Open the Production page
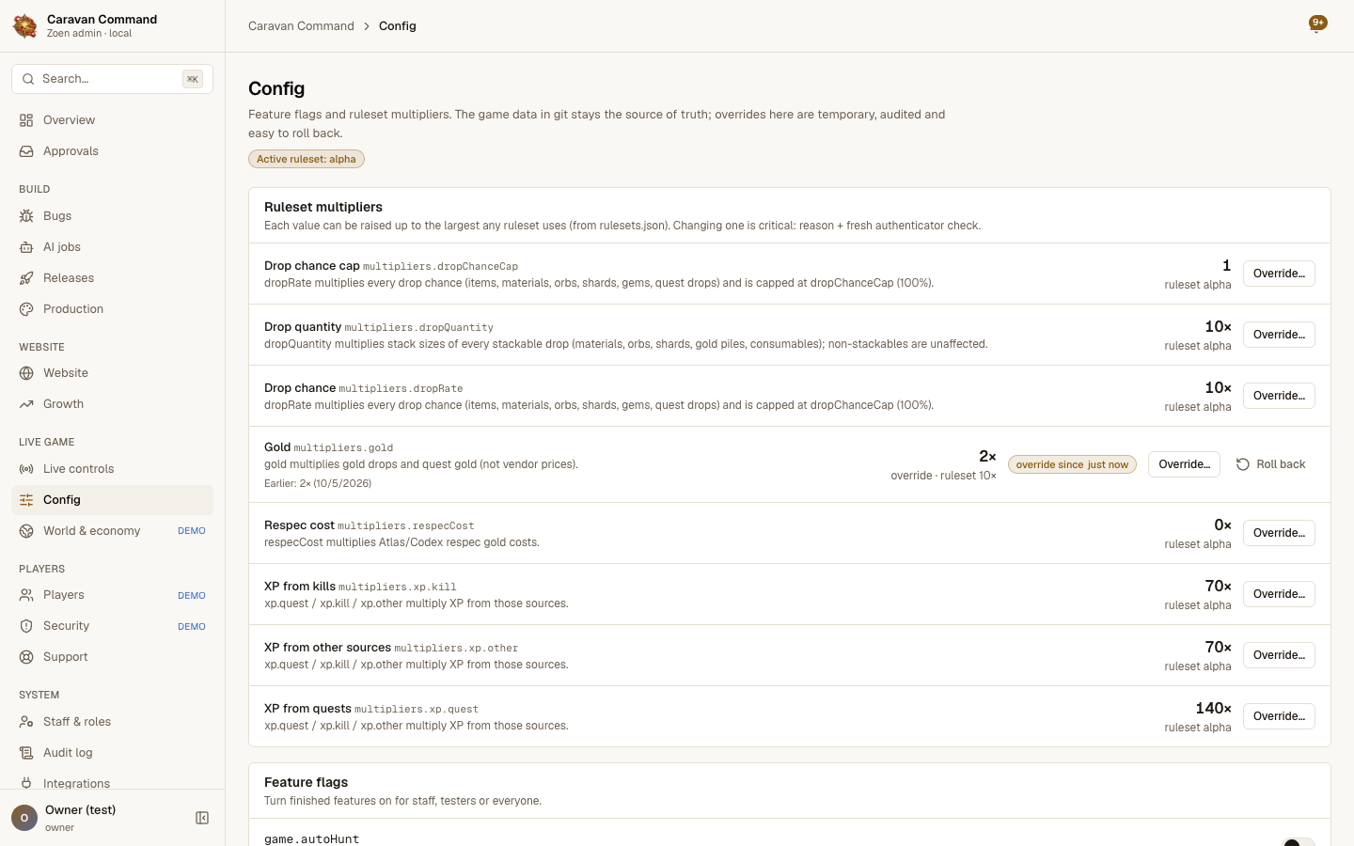 tap(112, 309)
